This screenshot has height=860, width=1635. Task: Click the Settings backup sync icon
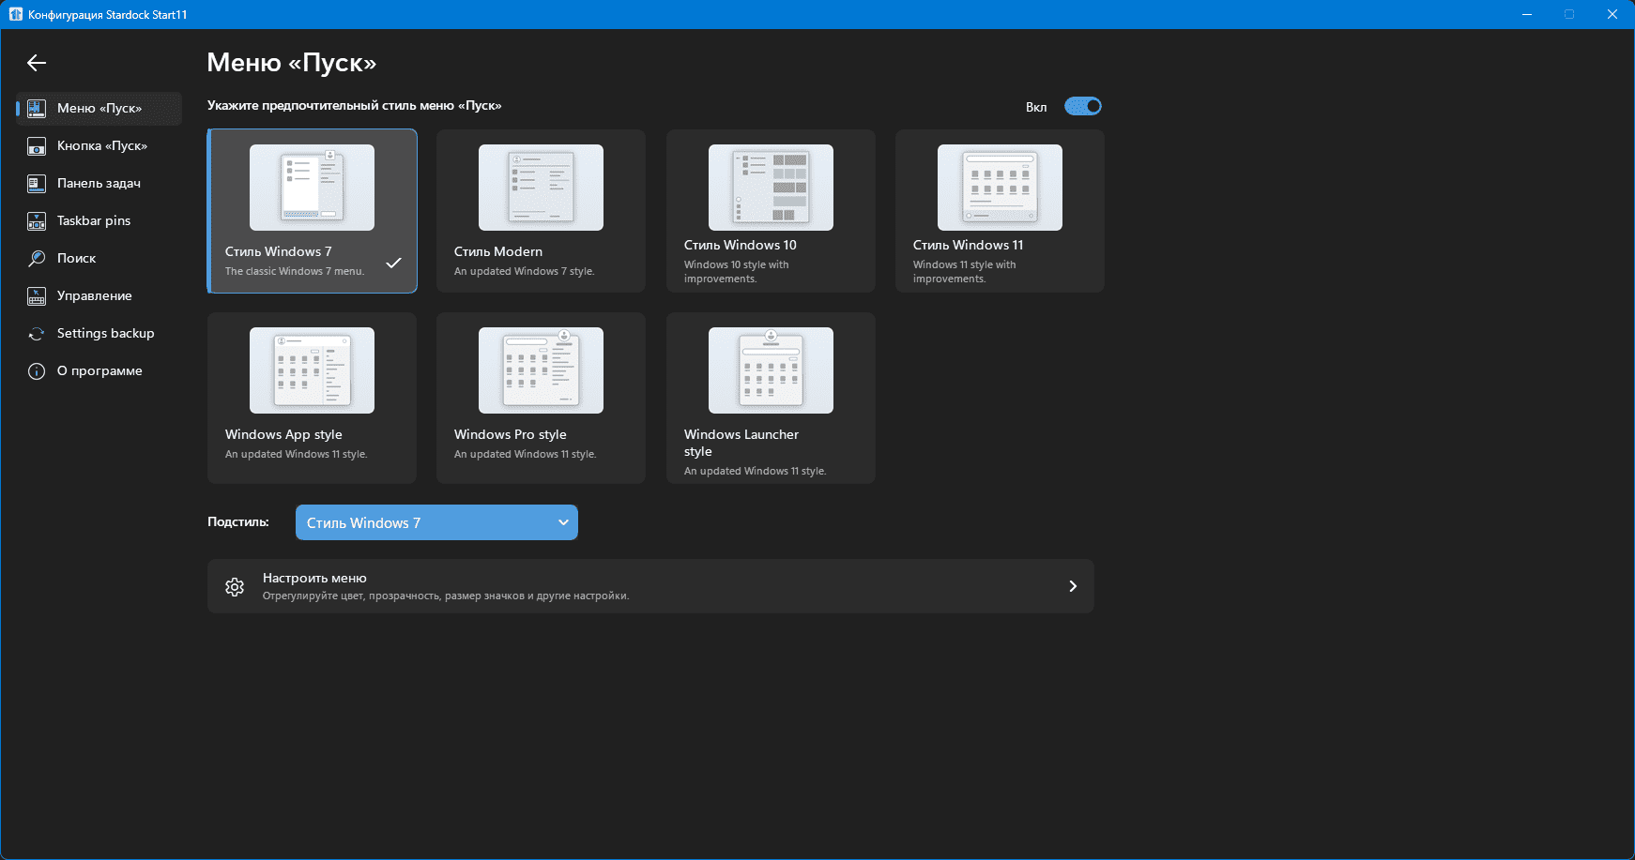click(x=37, y=334)
